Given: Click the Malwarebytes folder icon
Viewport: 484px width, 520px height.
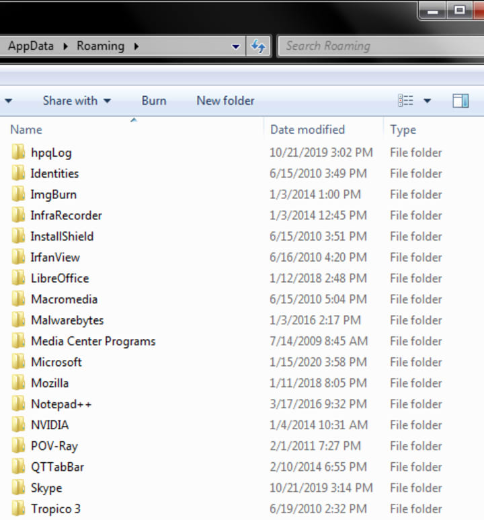Looking at the screenshot, I should coord(18,320).
